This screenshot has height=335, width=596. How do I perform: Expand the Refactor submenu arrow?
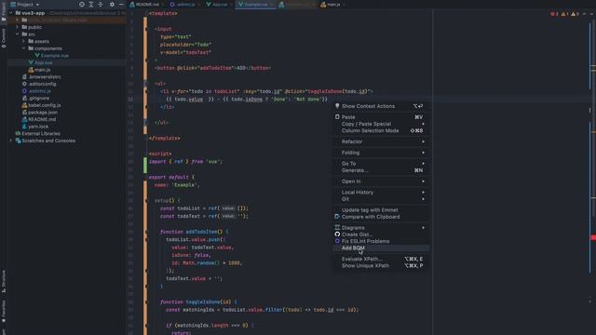tap(423, 141)
